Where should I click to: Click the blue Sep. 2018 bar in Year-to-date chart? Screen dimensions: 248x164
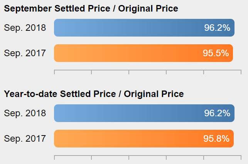(x=144, y=113)
